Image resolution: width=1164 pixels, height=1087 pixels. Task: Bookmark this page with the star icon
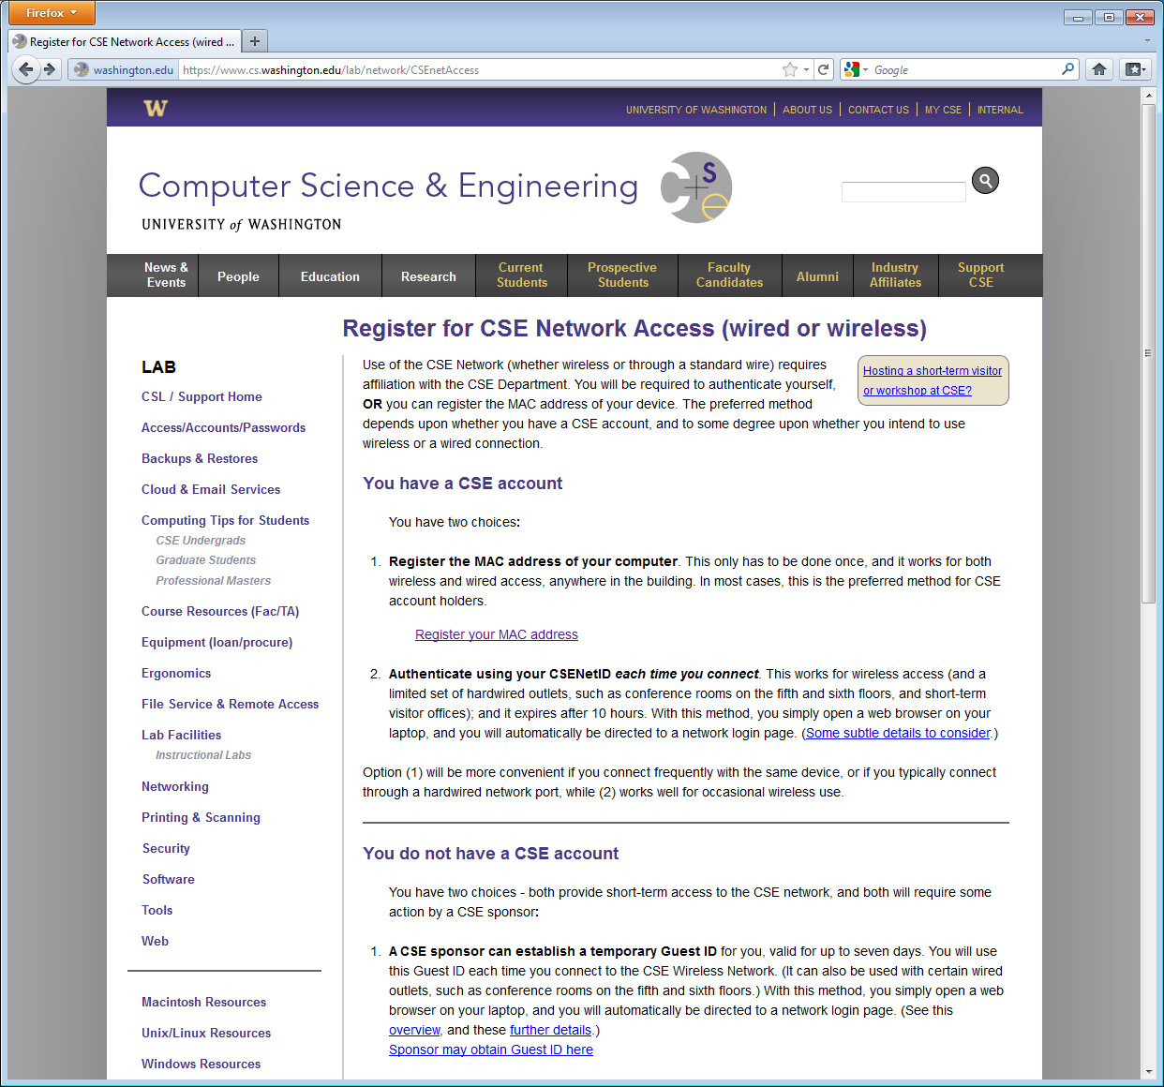(790, 69)
